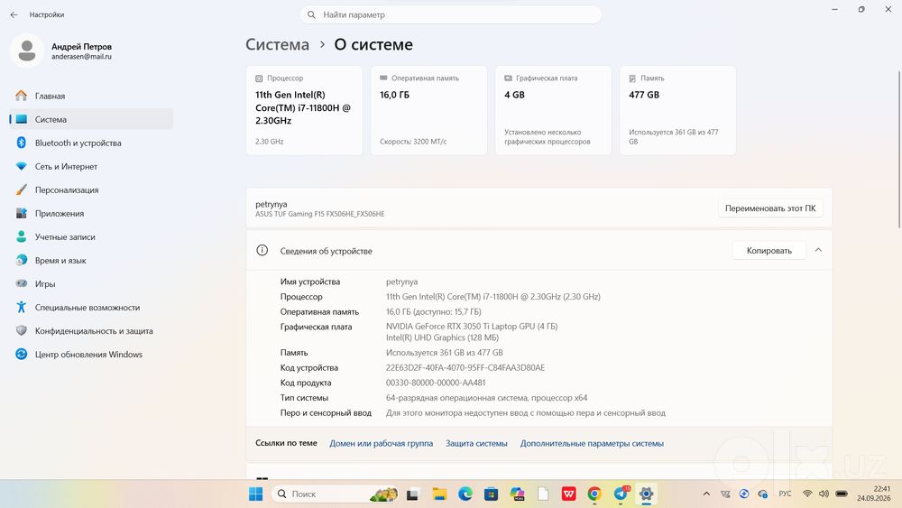This screenshot has width=902, height=508.
Task: Open Домен или рабочая группа link
Action: tap(381, 444)
